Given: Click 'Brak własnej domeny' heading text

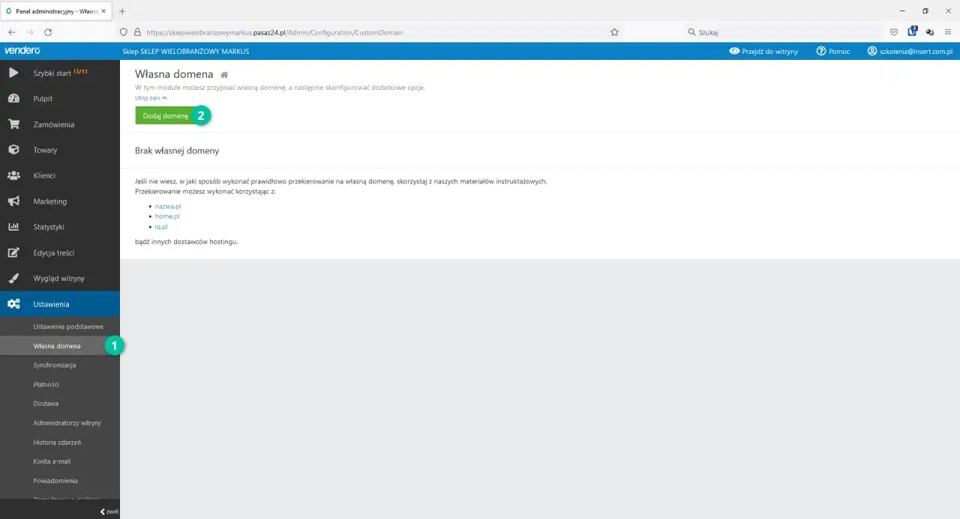Looking at the screenshot, I should [177, 151].
